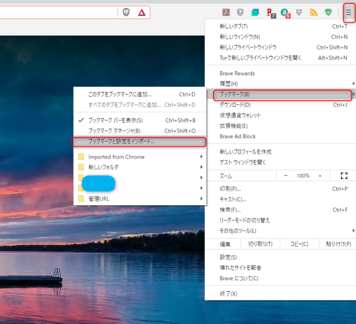
Task: Decrease zoom with the minus button
Action: pos(286,175)
